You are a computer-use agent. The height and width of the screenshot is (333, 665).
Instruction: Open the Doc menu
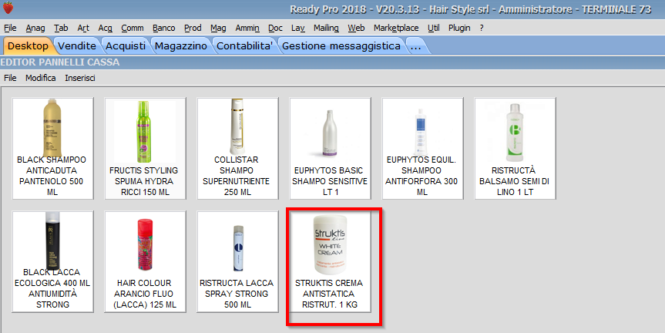(275, 28)
